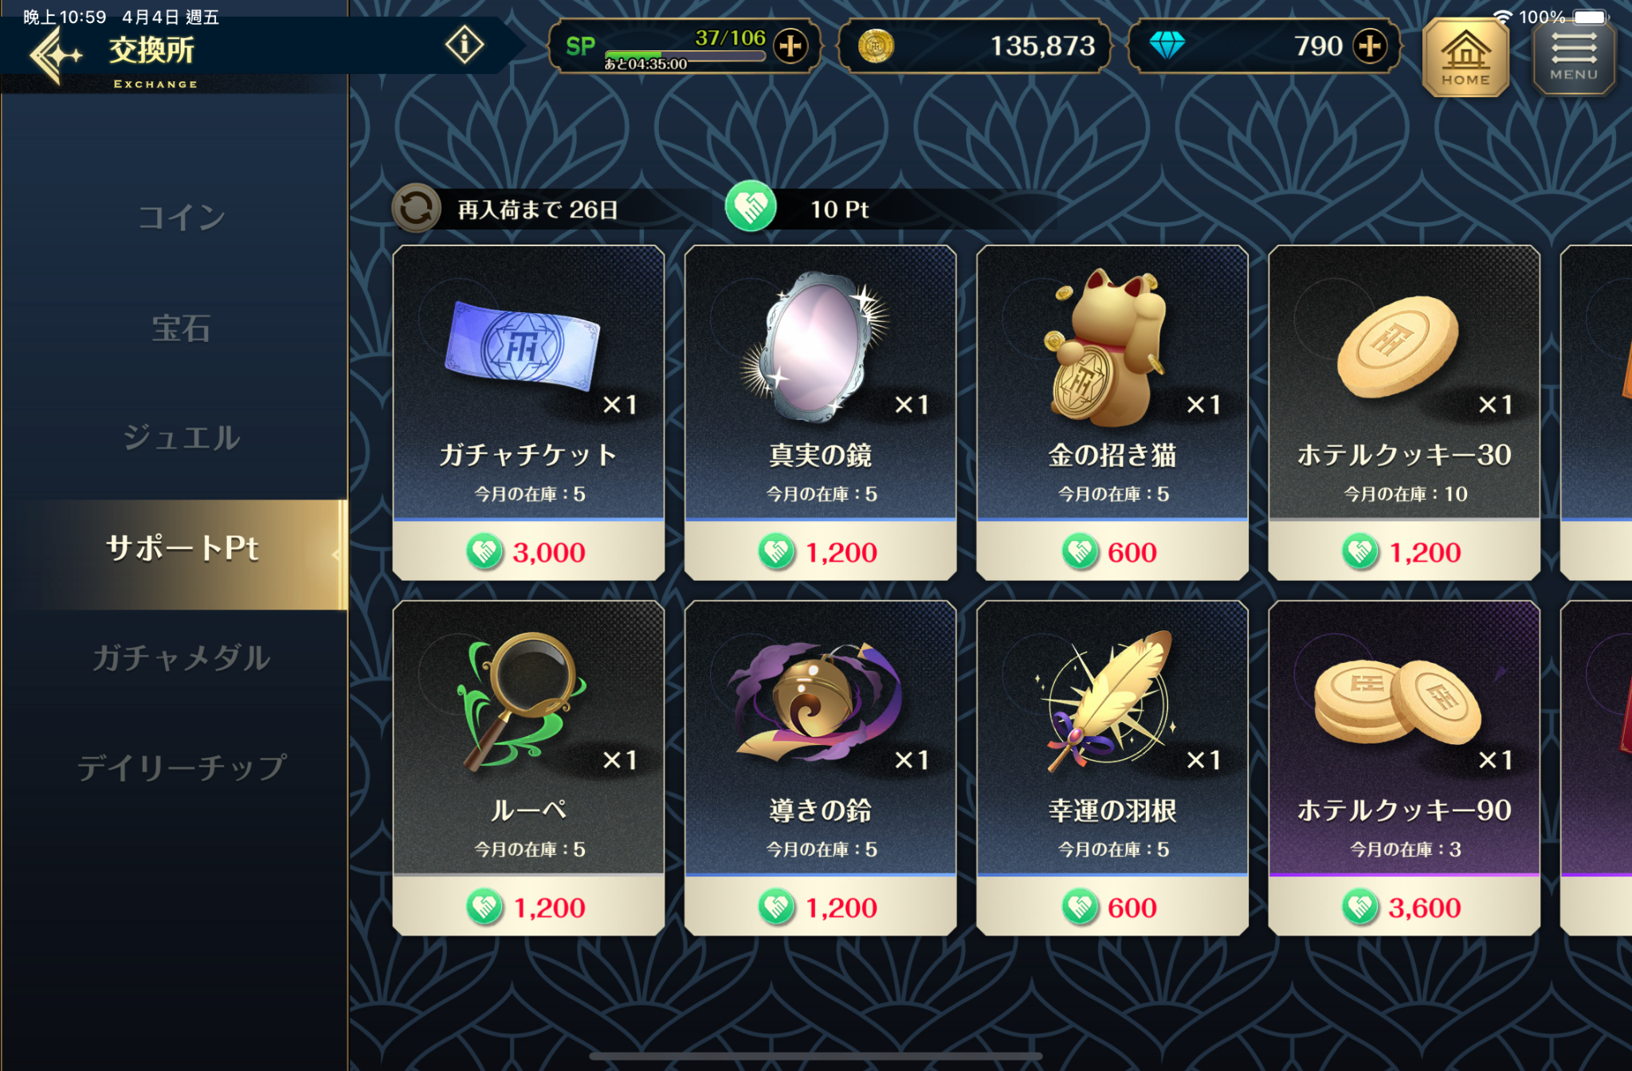Switch to the 宝石 tab

click(x=182, y=328)
